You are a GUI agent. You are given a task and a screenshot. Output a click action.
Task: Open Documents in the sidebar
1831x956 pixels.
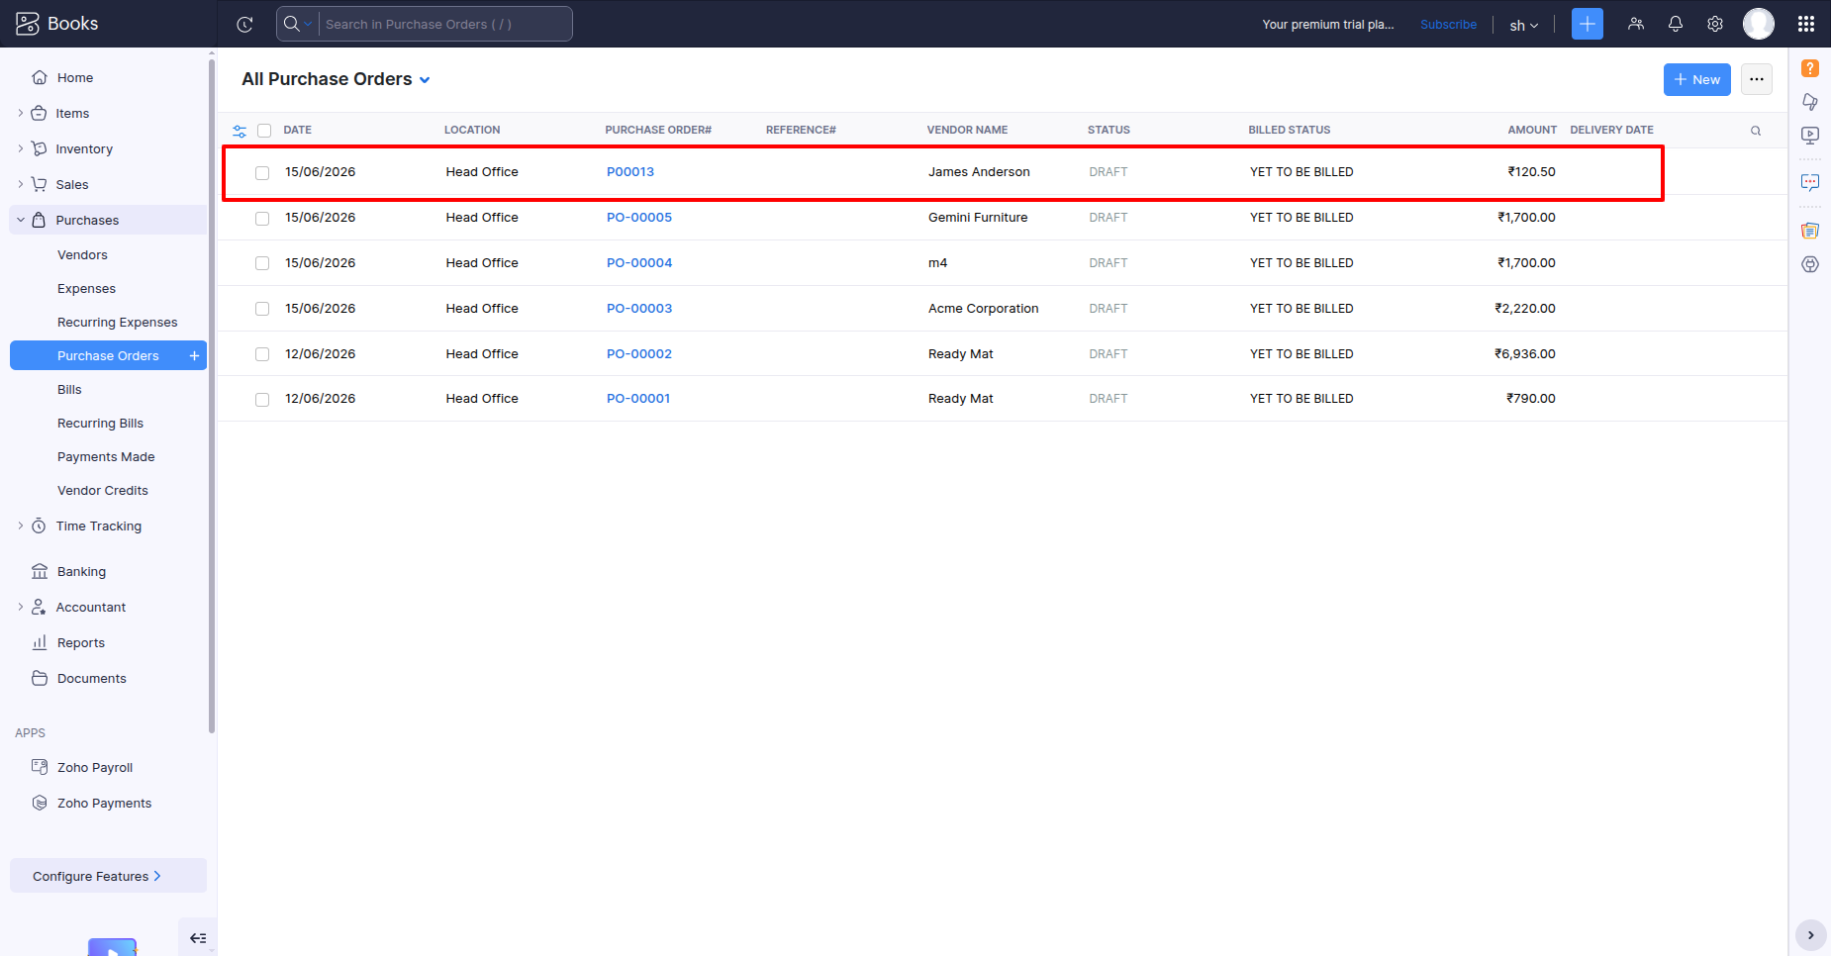[92, 678]
